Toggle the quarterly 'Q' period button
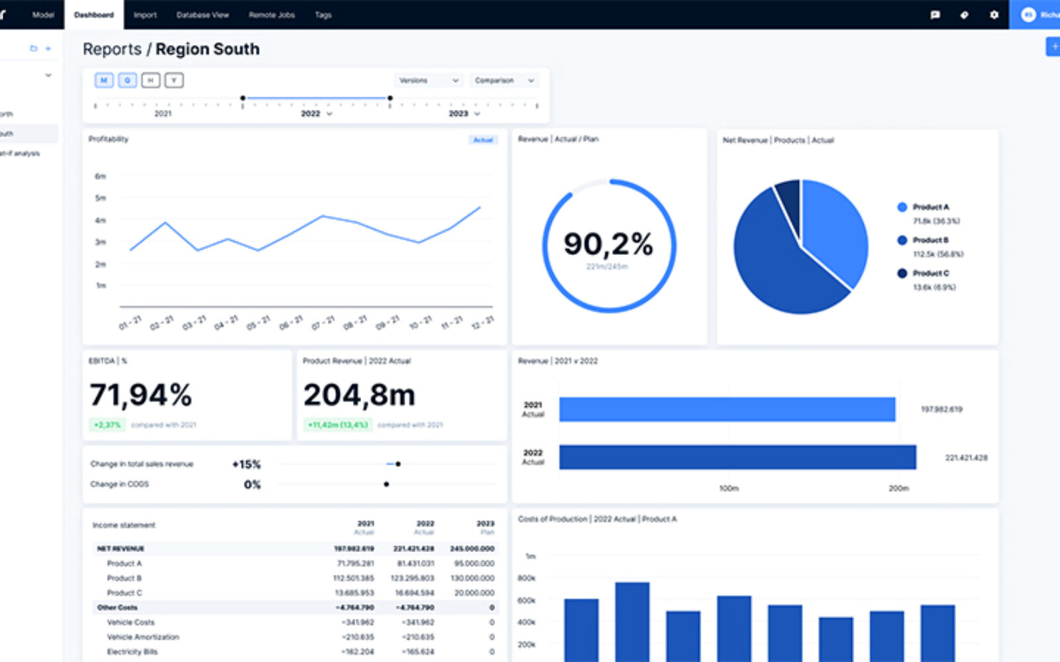Viewport: 1060px width, 662px height. 127,80
